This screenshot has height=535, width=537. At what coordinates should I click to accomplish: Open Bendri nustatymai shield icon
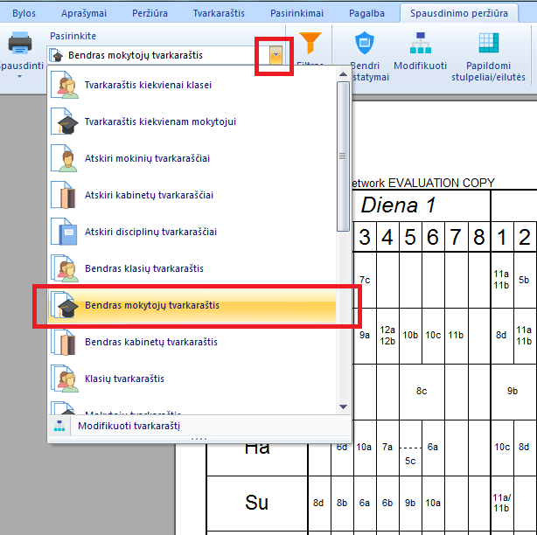point(364,44)
